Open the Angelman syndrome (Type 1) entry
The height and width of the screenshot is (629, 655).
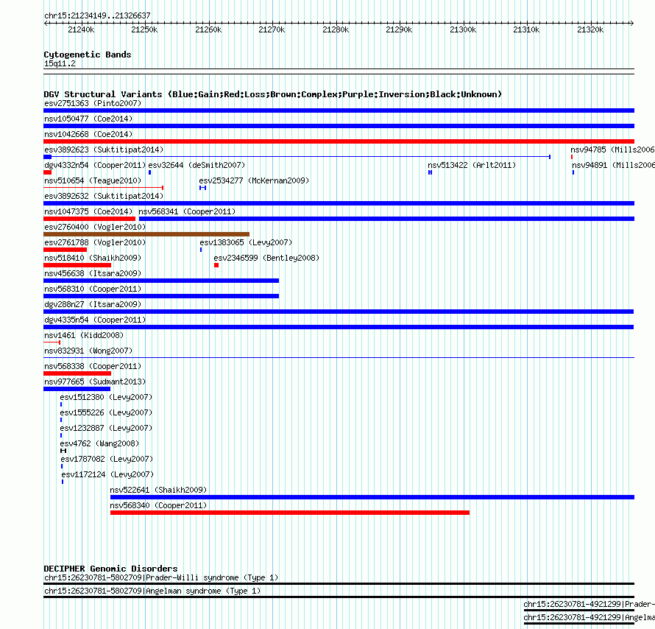tap(152, 591)
